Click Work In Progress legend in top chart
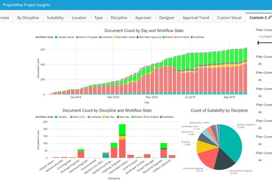Viewport: 272px width, 181px height. point(87,37)
